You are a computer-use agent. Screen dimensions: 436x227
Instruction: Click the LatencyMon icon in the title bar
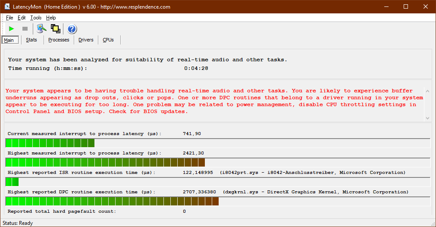tap(7, 7)
